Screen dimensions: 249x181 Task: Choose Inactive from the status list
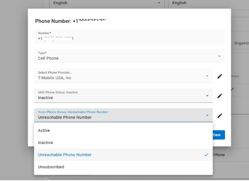(46, 143)
